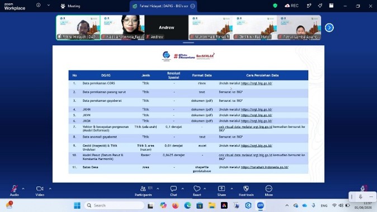Switch to the Meeting tab
377x212 pixels.
70,6
